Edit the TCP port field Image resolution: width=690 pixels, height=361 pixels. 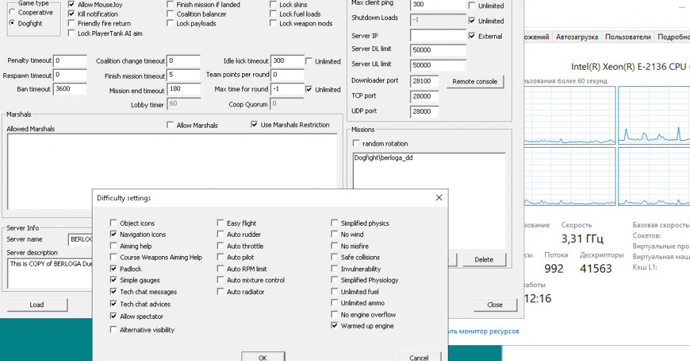tap(424, 97)
